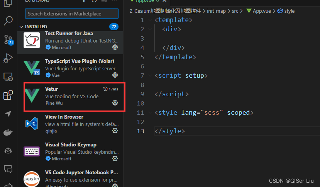The image size is (320, 187).
Task: Open the Search view in activity bar
Action: [x=8, y=20]
